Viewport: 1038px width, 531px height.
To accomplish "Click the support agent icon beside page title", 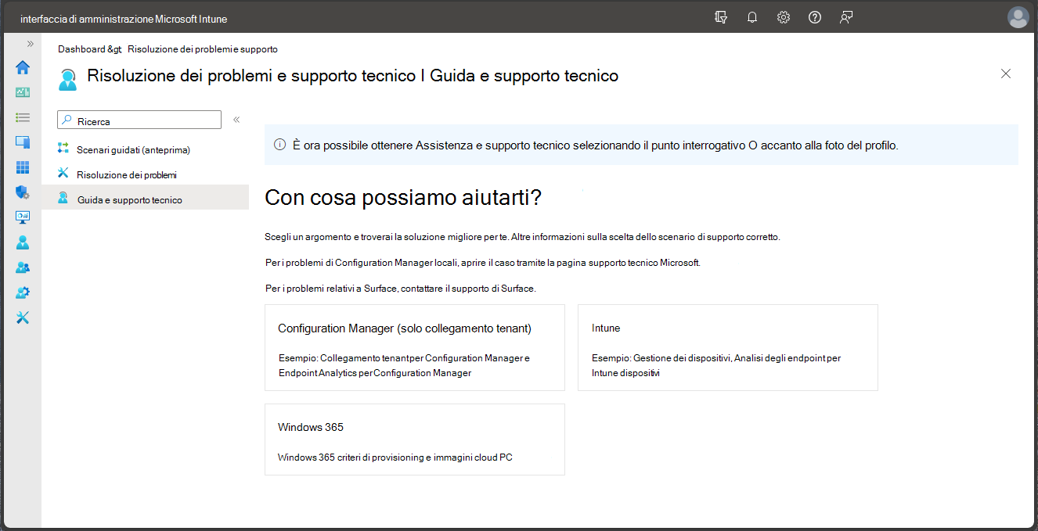I will point(68,78).
